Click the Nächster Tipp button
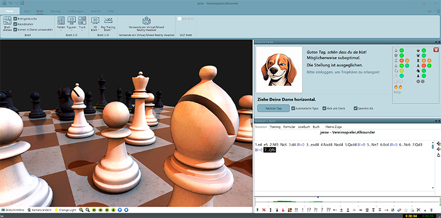 pos(273,108)
